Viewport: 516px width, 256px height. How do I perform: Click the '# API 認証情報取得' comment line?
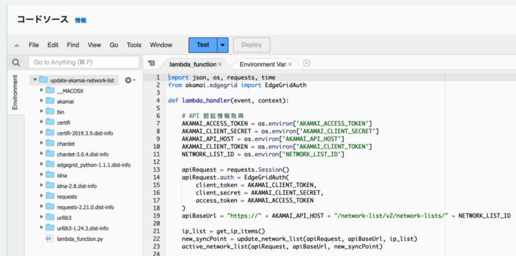click(213, 116)
